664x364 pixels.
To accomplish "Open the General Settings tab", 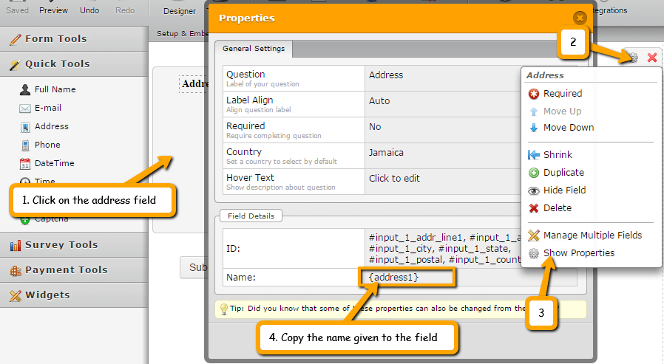I will point(254,49).
